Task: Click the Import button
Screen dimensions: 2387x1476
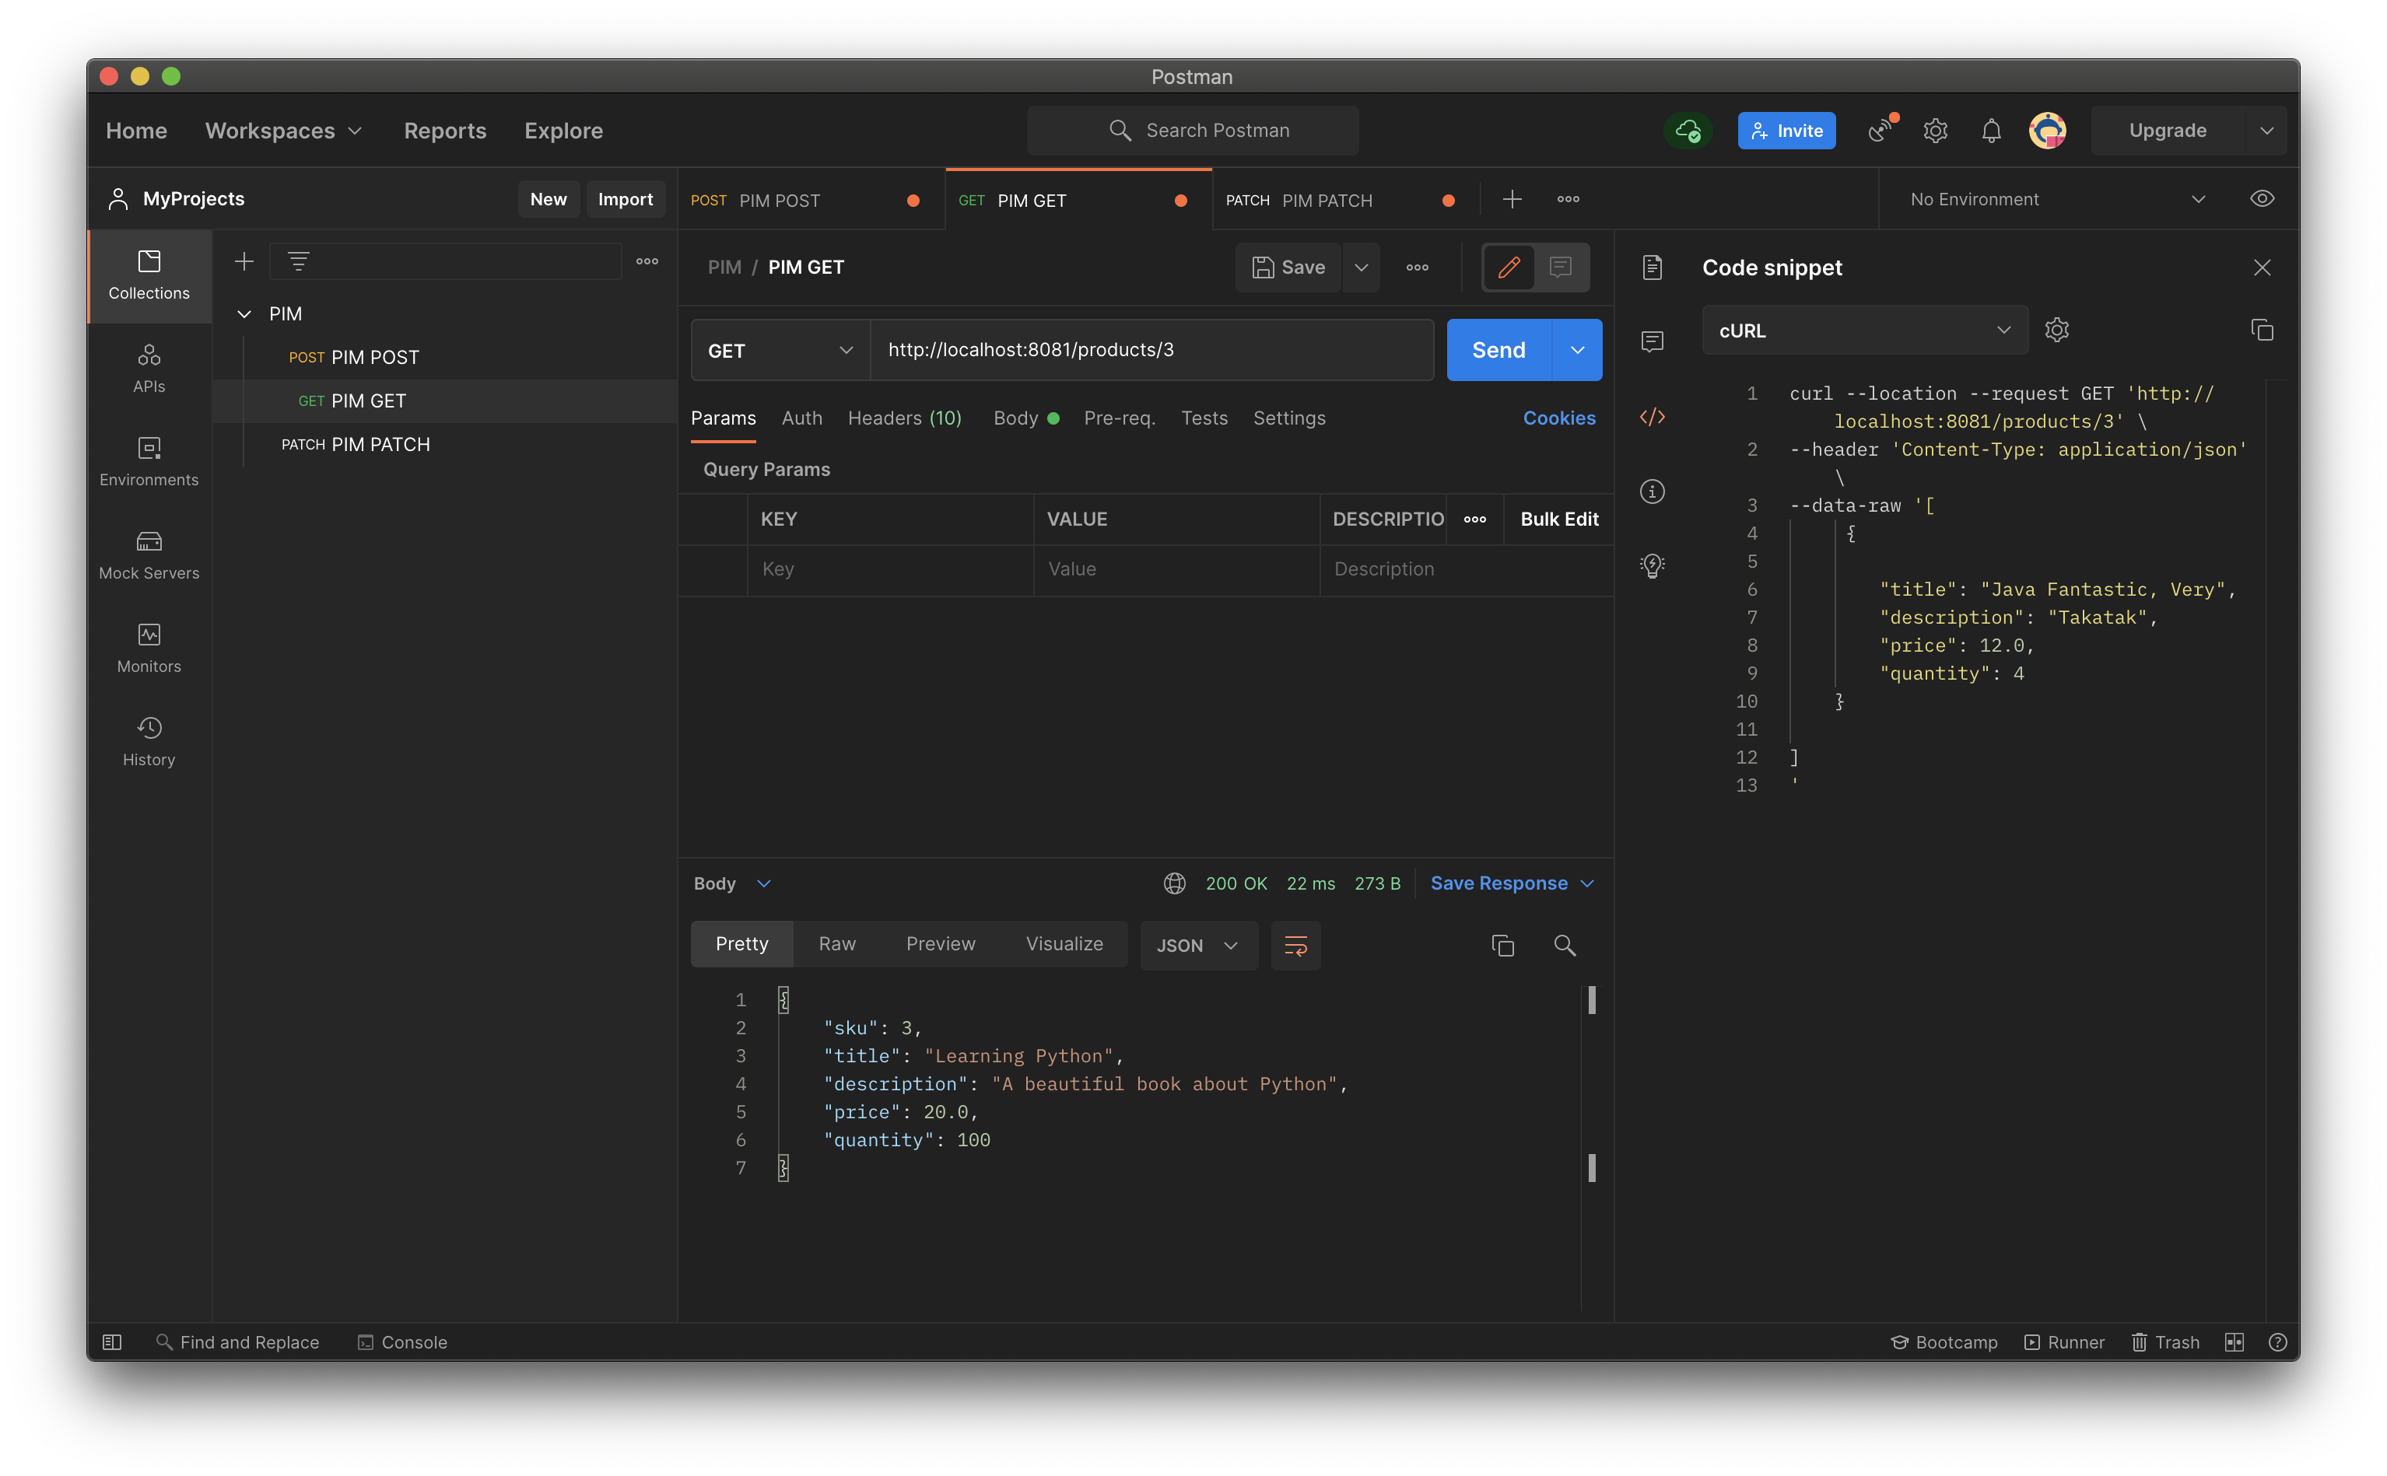Action: [625, 199]
